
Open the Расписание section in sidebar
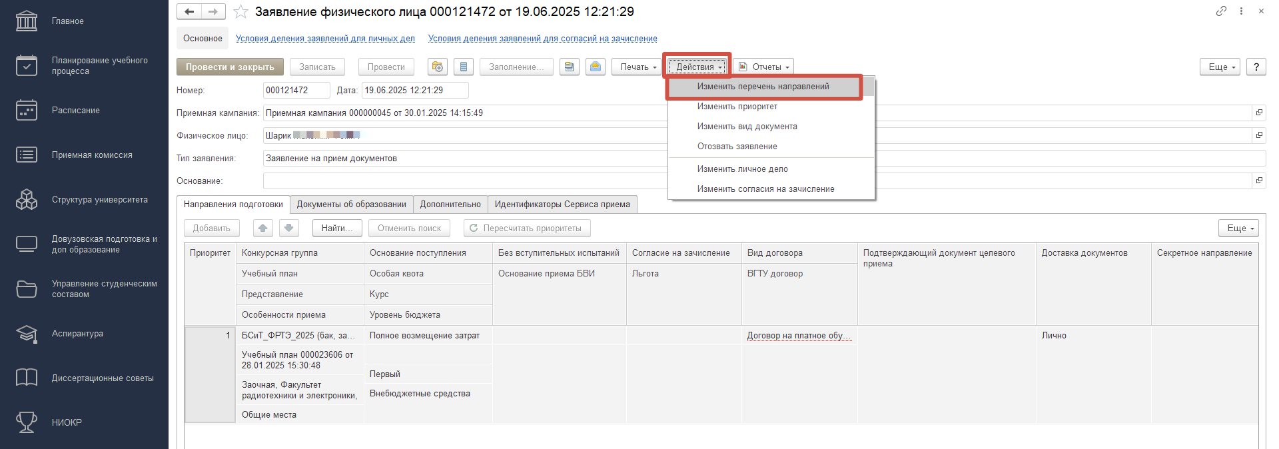(75, 111)
